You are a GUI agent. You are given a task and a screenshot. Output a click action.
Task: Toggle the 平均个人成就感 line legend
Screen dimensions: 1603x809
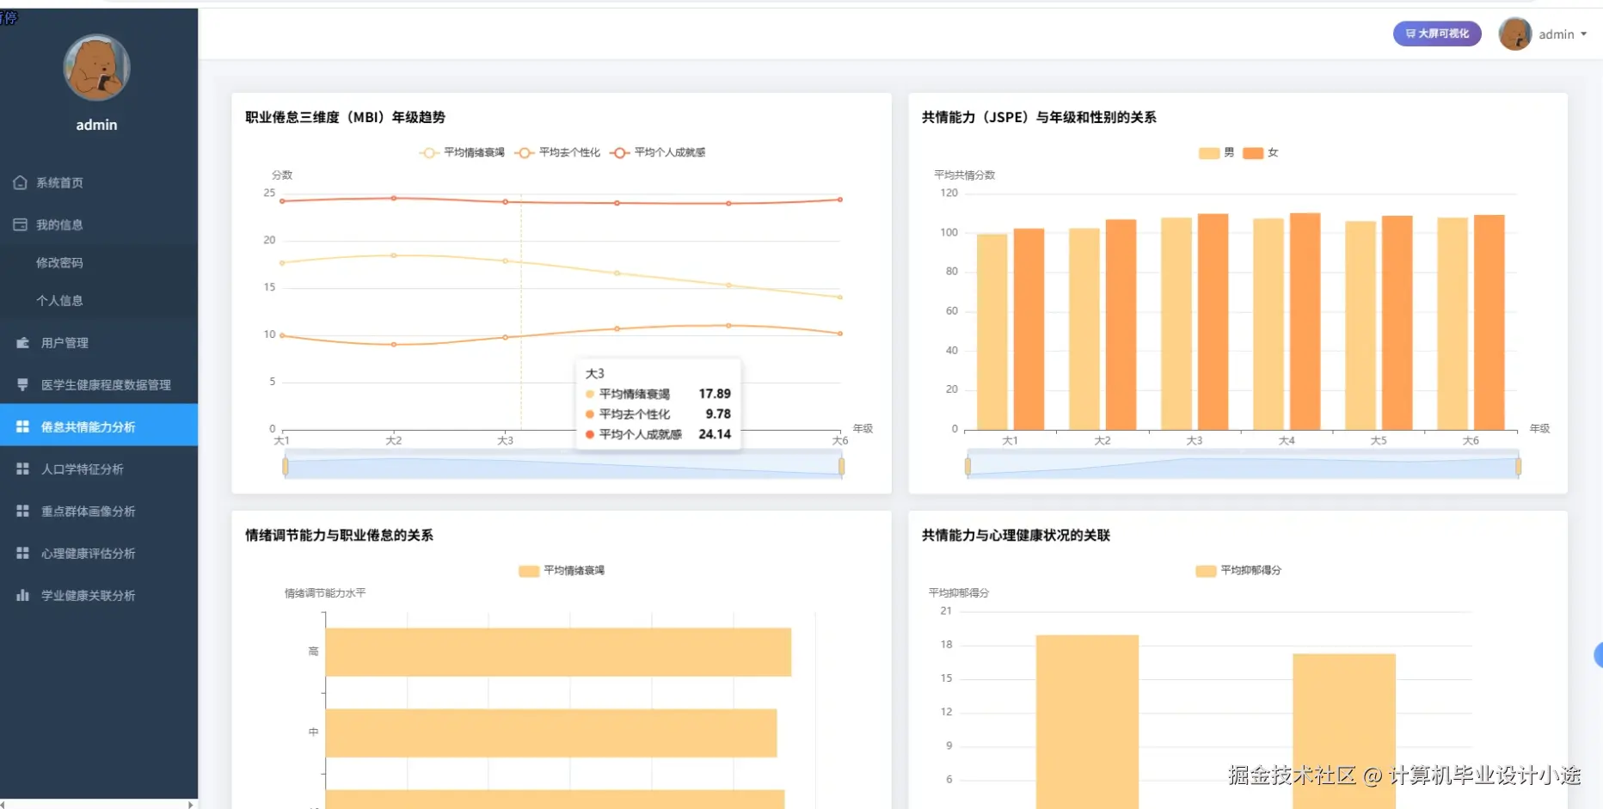coord(658,152)
